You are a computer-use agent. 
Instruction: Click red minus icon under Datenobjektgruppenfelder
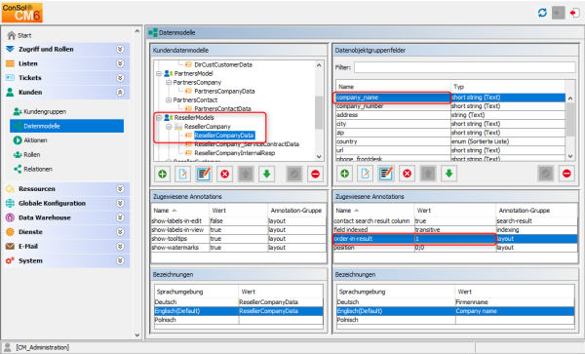(566, 174)
